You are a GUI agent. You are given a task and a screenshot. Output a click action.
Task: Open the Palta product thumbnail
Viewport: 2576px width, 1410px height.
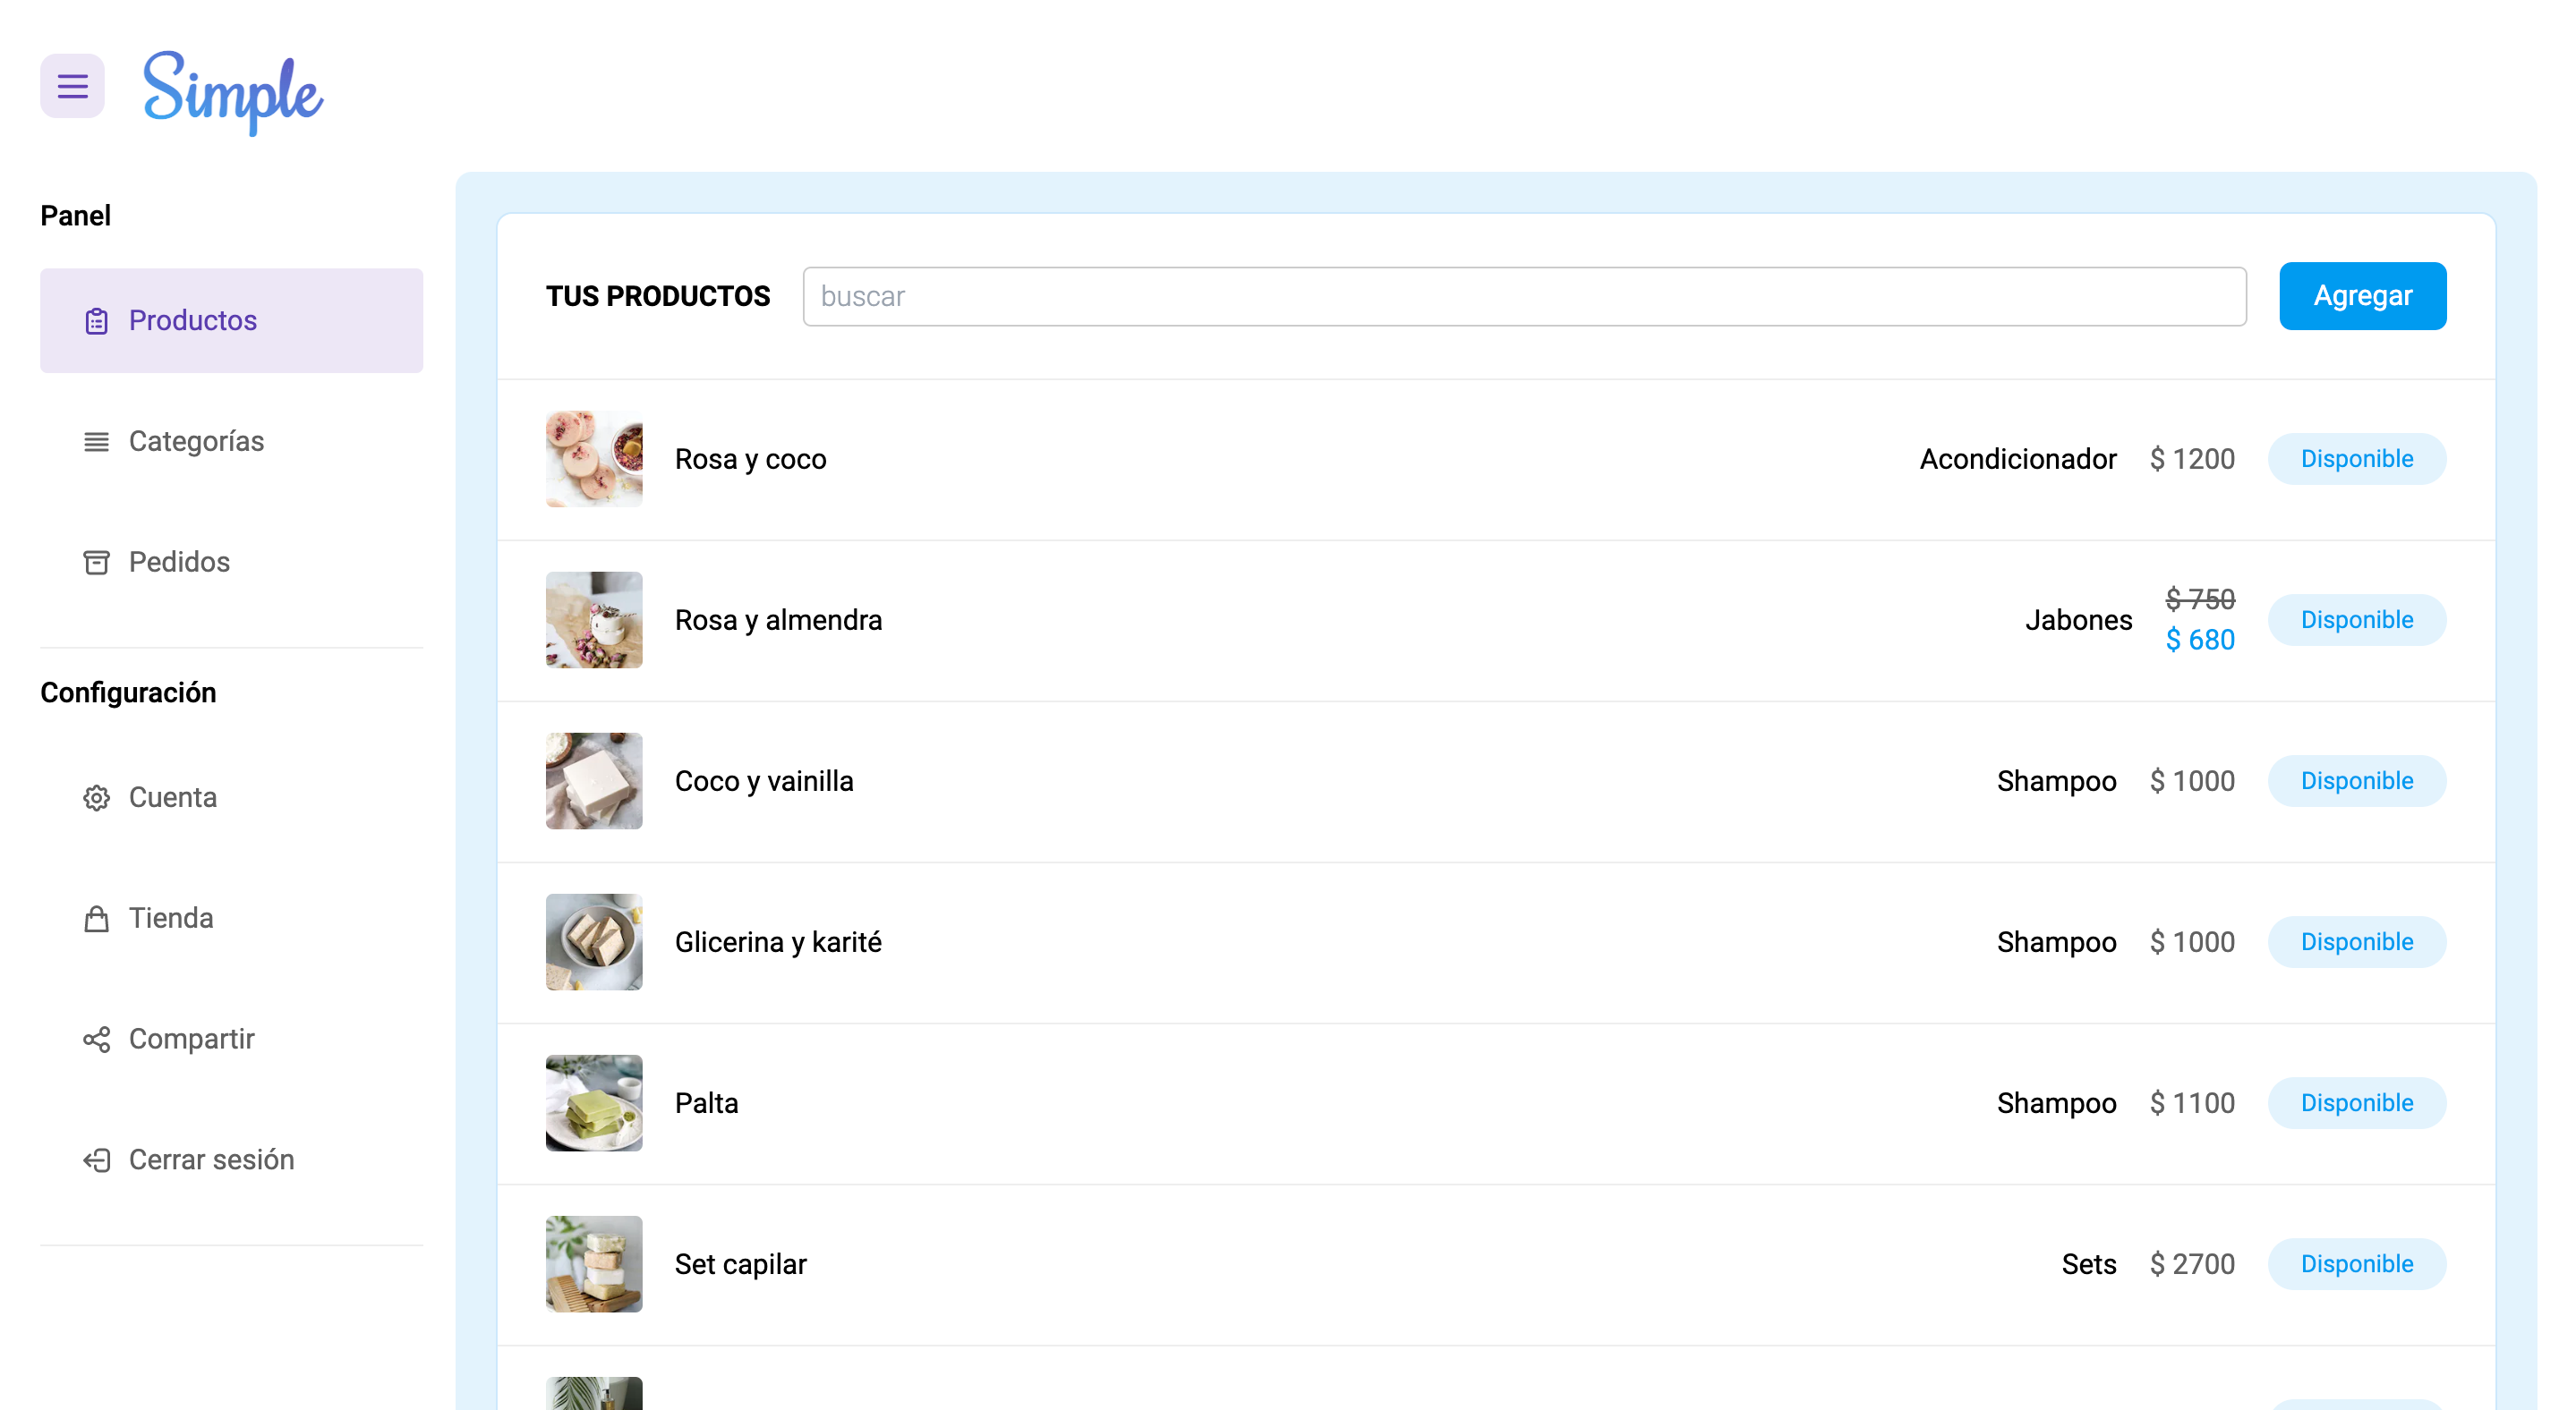tap(594, 1103)
